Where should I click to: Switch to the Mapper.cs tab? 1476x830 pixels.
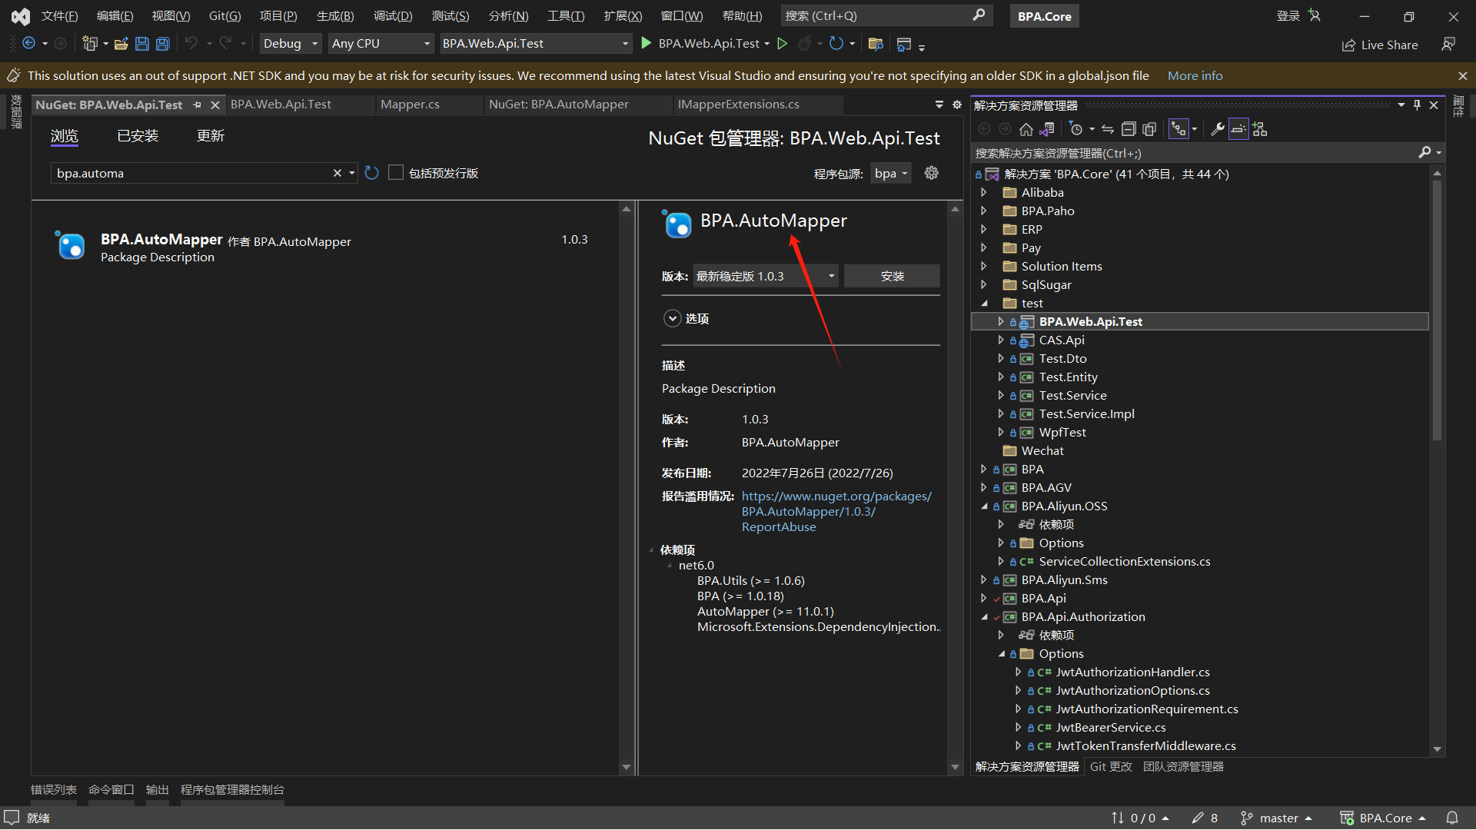coord(410,105)
